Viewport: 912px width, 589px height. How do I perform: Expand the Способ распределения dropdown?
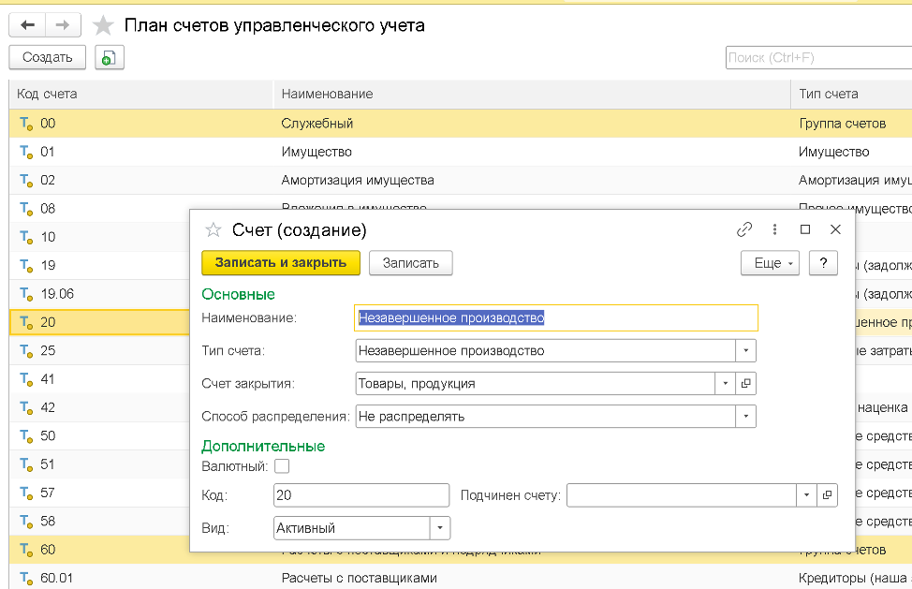(x=745, y=416)
